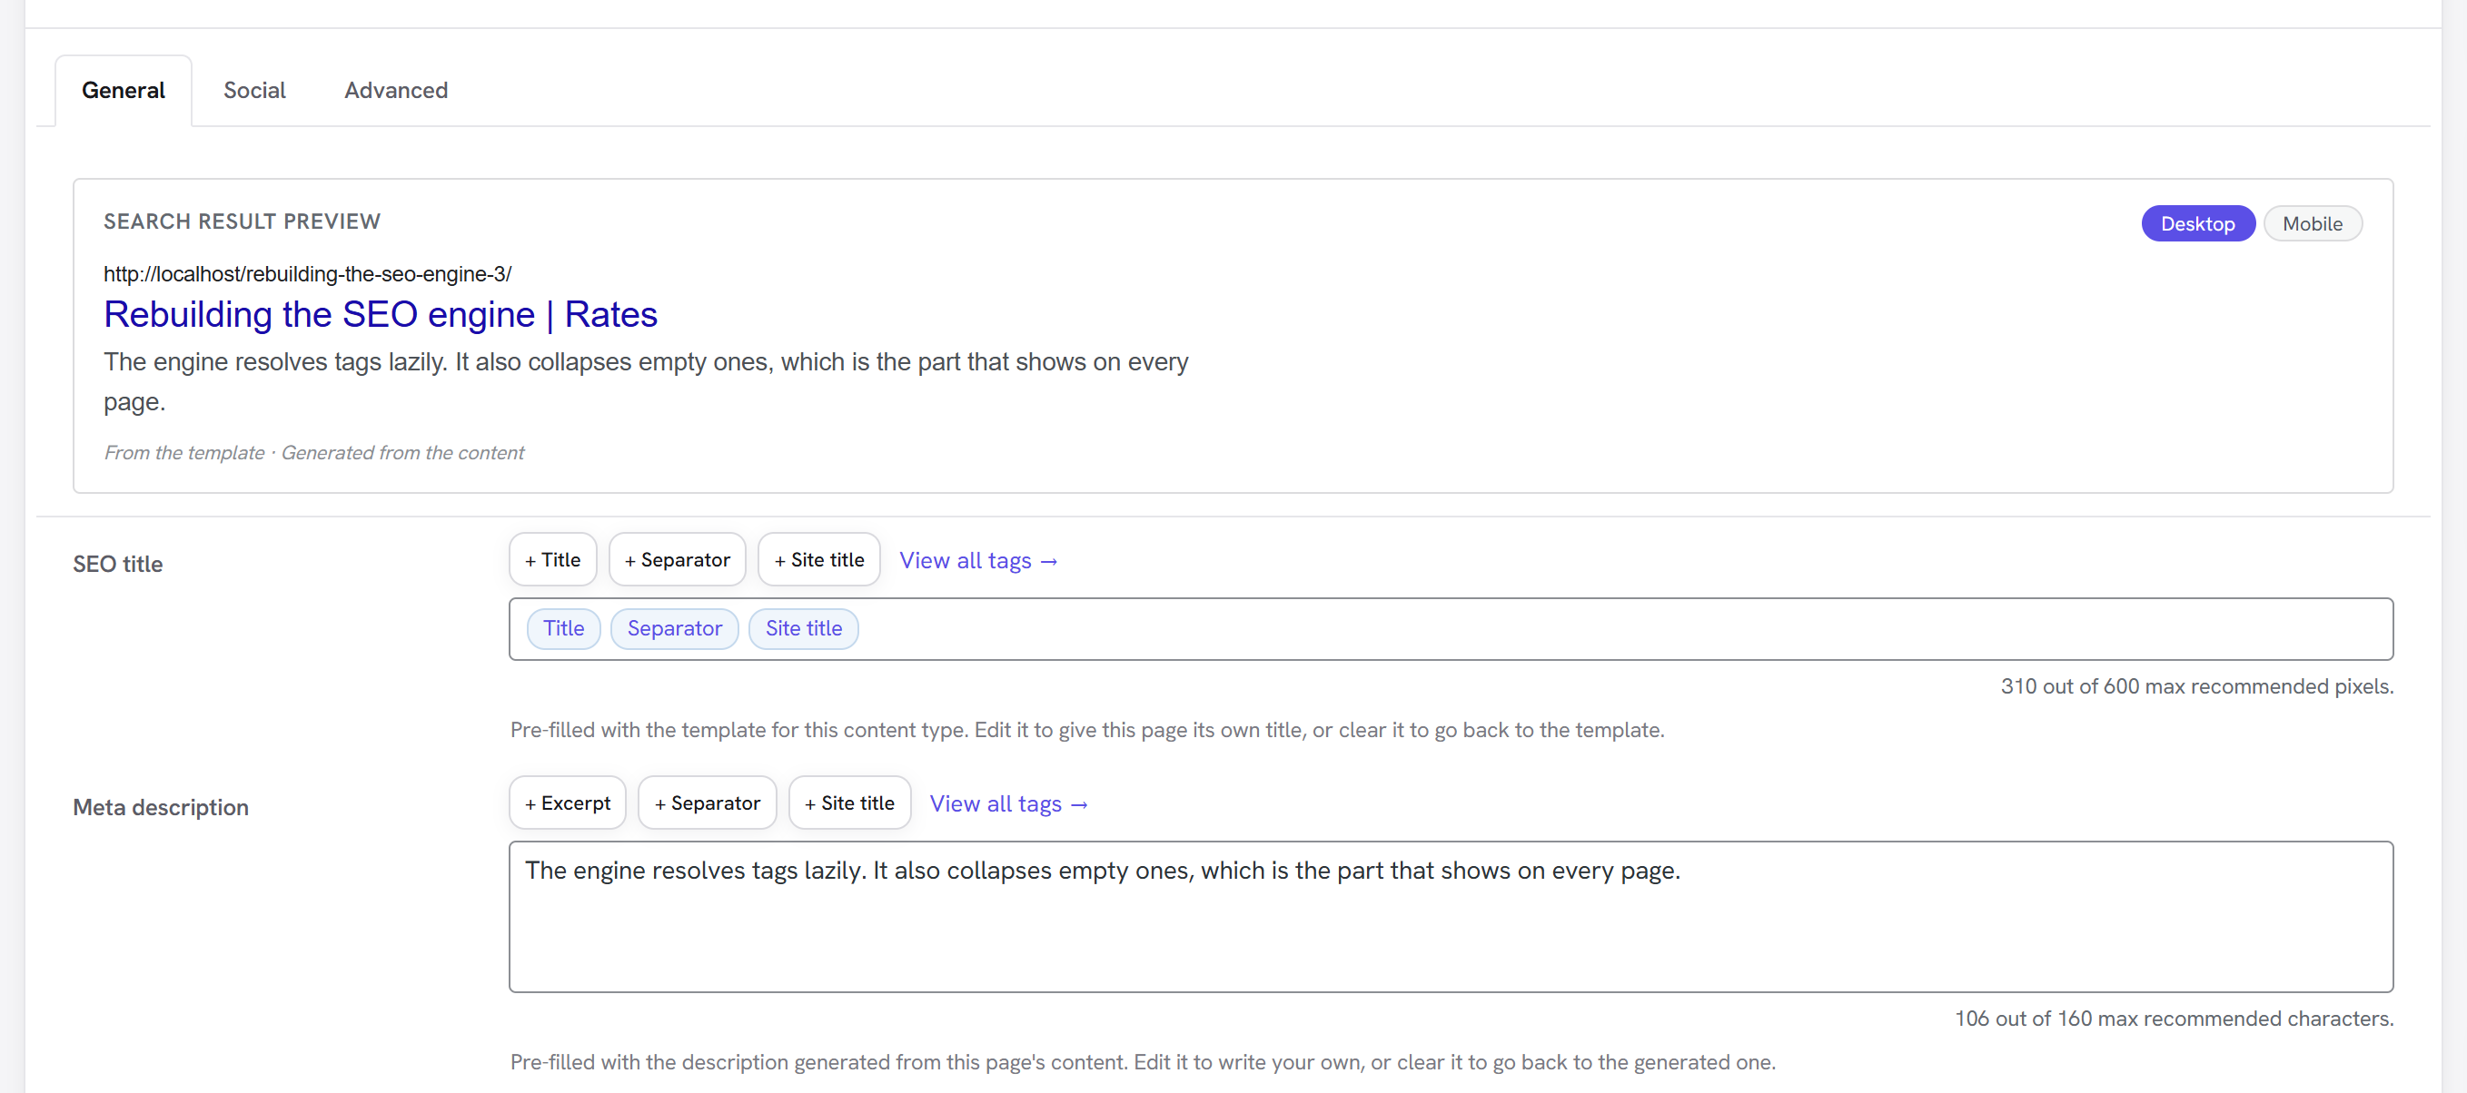
Task: Switch to the General tab
Action: [124, 90]
